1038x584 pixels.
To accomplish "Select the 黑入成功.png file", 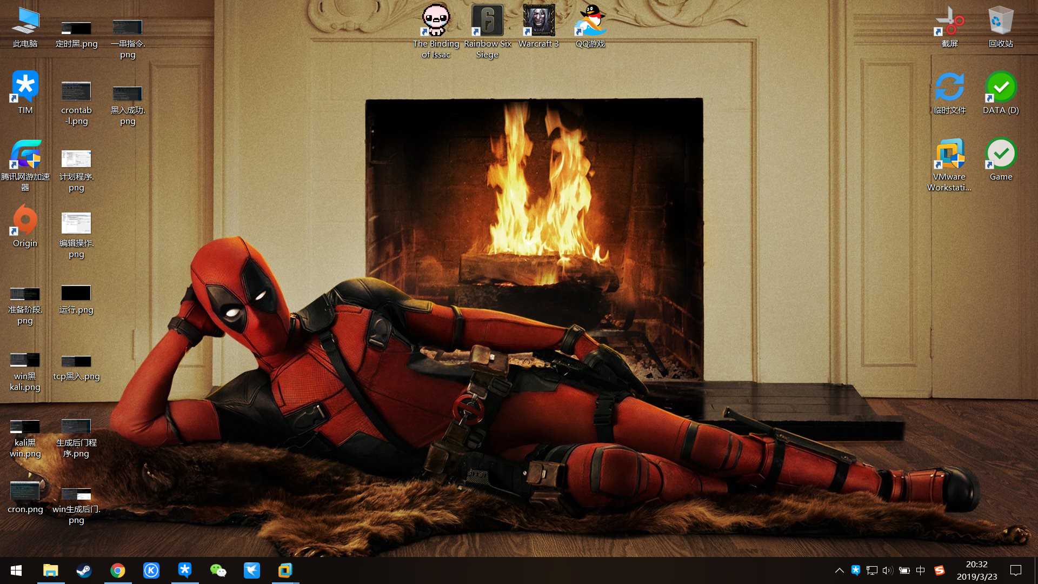I will click(x=128, y=105).
